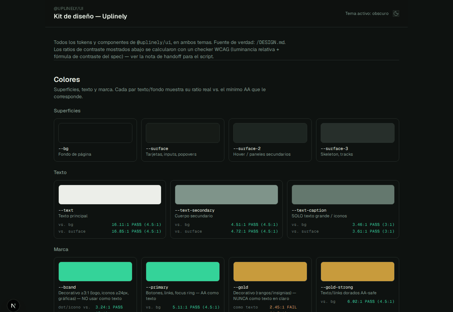
Task: Click the "5.11:1 PASS (4.5:1)" contrast value
Action: [196, 307]
